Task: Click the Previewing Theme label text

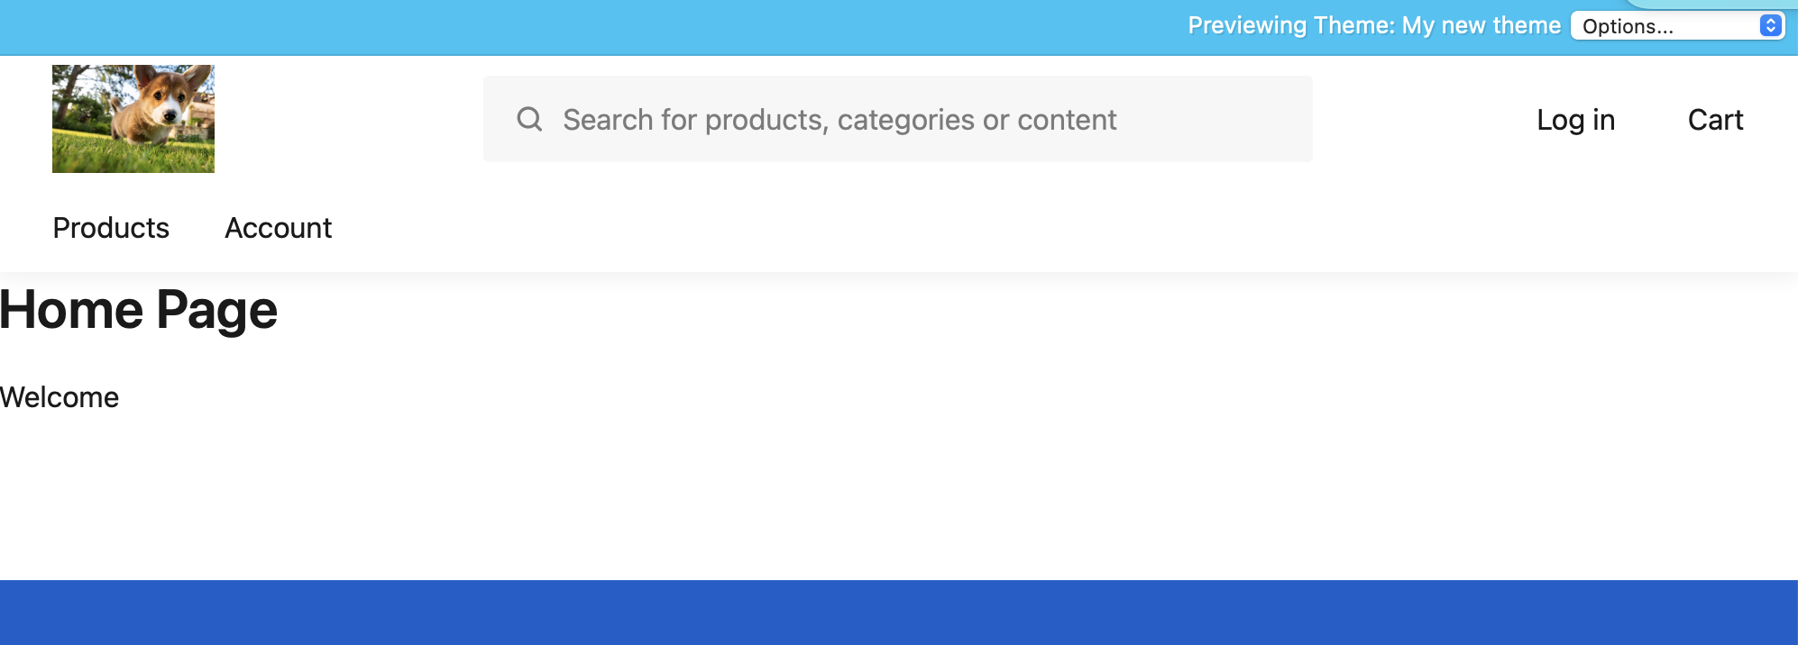Action: [1291, 25]
